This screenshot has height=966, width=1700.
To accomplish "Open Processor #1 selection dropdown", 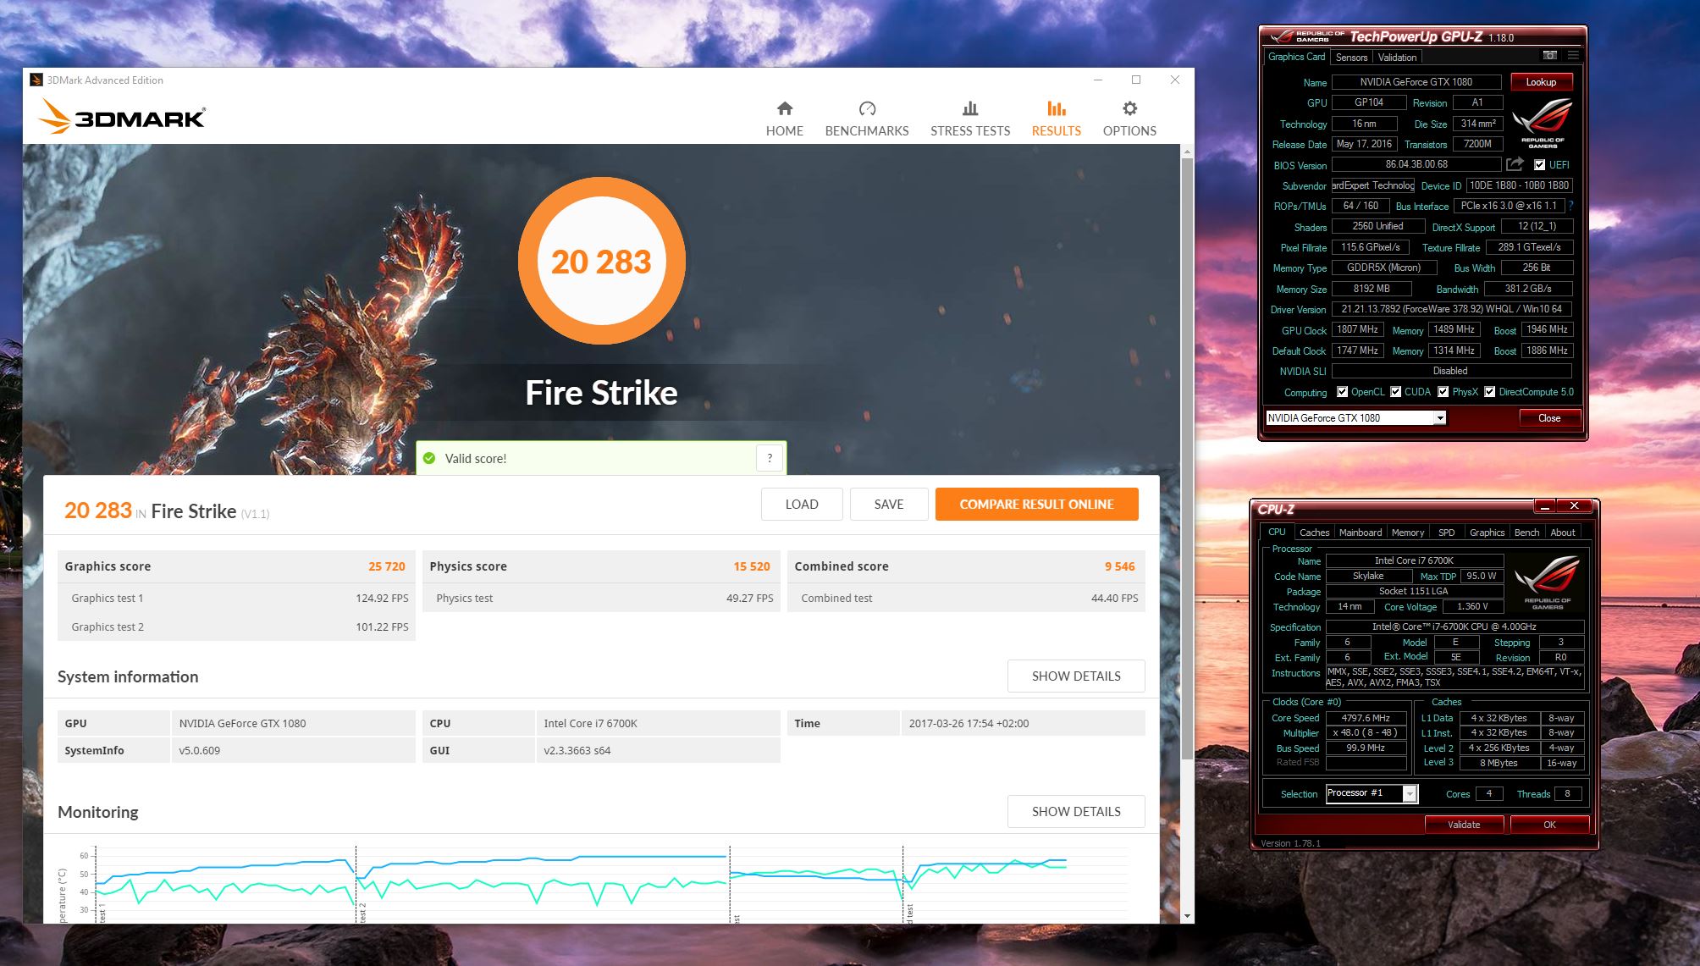I will [x=1410, y=793].
